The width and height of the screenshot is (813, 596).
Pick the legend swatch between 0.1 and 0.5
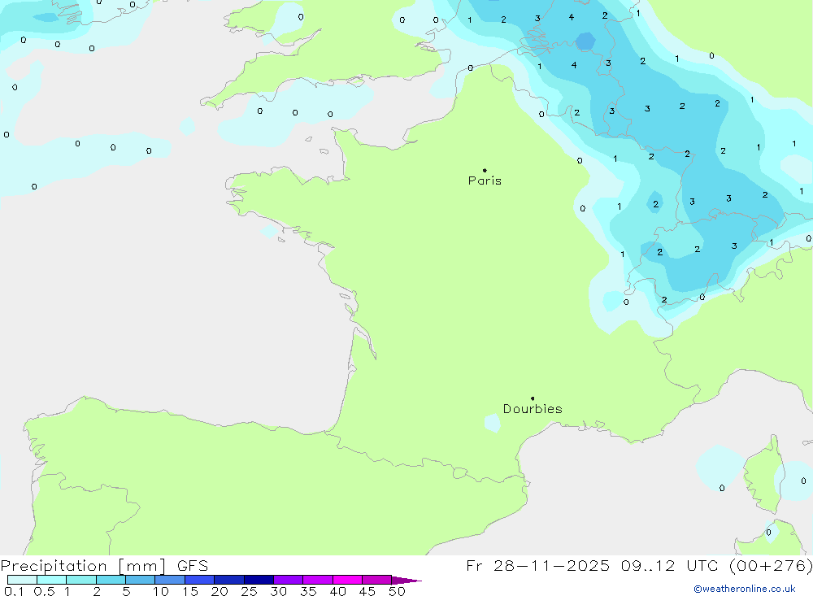pyautogui.click(x=22, y=580)
